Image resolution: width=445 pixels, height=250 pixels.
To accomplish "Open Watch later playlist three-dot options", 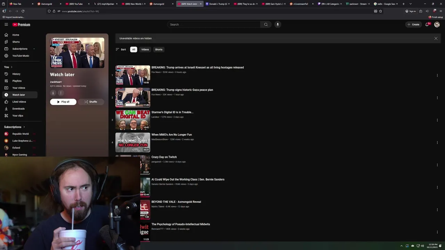I will pyautogui.click(x=60, y=93).
